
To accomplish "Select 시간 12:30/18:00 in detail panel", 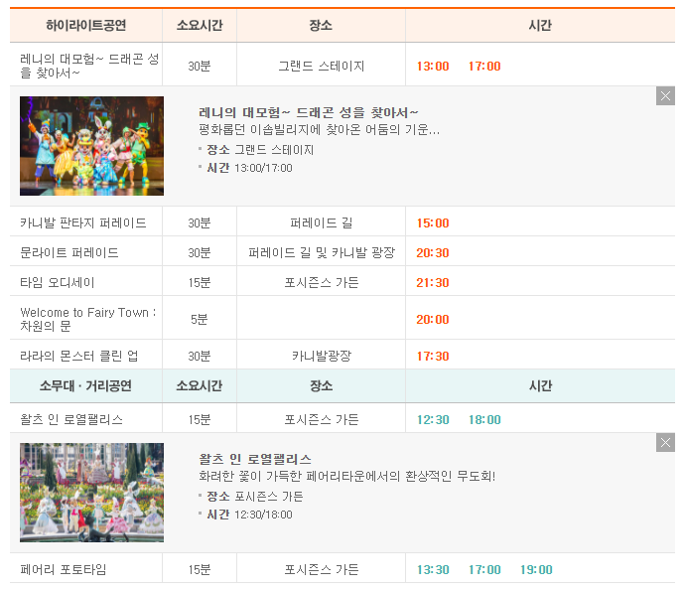I will tap(249, 515).
